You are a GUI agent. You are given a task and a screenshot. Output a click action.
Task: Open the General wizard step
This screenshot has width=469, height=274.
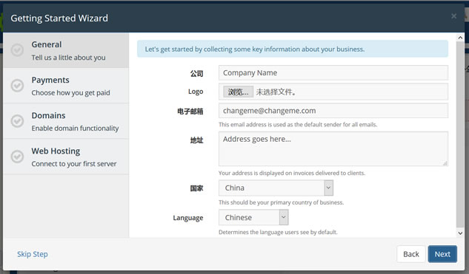[x=66, y=50]
